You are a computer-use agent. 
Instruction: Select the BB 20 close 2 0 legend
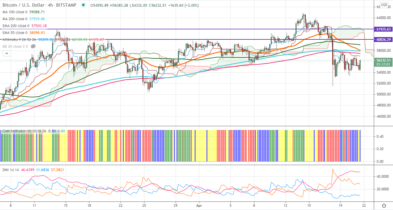(x=15, y=46)
